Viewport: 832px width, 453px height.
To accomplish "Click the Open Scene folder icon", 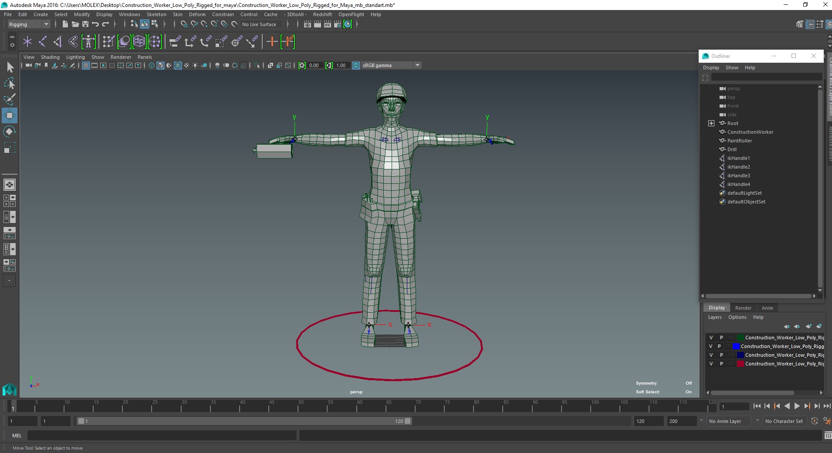I will point(75,24).
